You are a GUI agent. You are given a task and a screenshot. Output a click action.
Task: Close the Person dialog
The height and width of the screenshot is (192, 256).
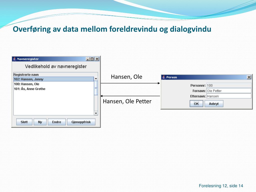click(249, 77)
